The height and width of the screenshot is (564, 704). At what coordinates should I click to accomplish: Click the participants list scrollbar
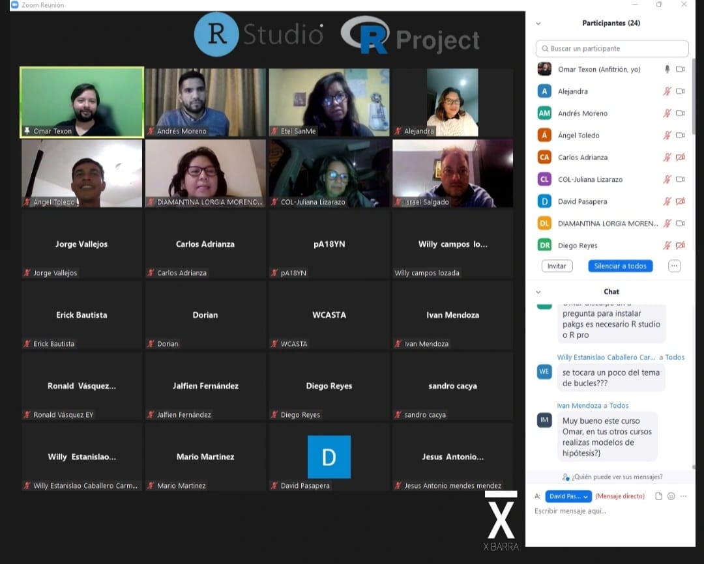coord(694,96)
